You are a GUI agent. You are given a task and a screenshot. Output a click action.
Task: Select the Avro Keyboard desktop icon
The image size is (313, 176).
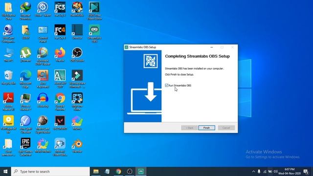[43, 79]
